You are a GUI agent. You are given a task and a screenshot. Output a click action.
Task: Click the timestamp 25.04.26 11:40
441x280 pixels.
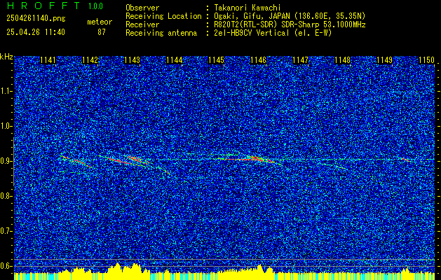point(36,32)
